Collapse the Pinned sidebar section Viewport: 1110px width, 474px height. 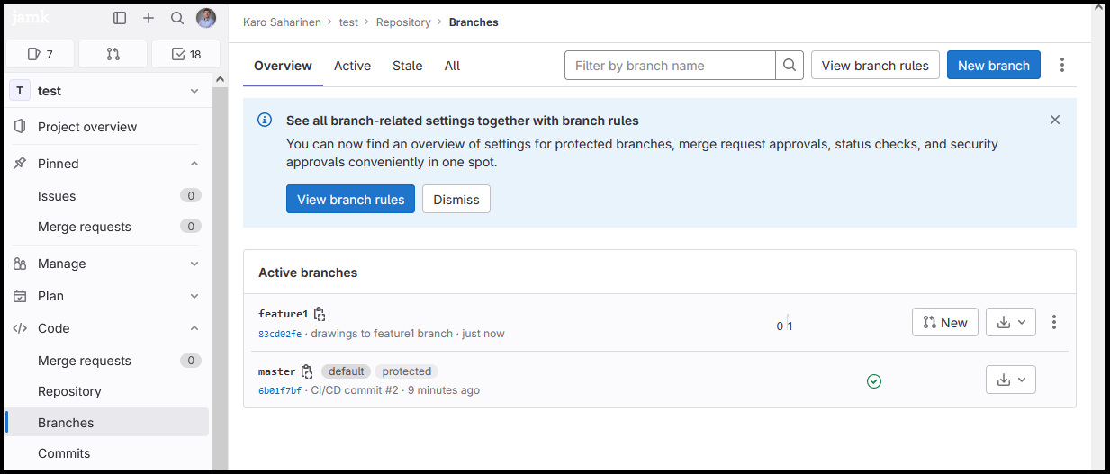tap(194, 164)
